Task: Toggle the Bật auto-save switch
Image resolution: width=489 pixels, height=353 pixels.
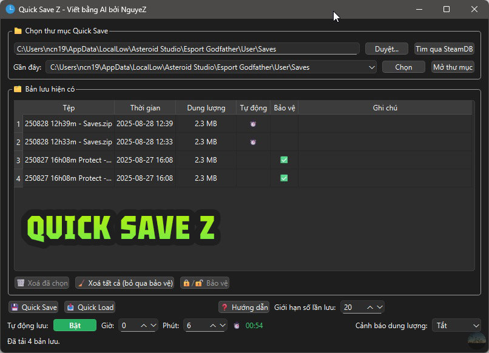Action: [x=75, y=326]
